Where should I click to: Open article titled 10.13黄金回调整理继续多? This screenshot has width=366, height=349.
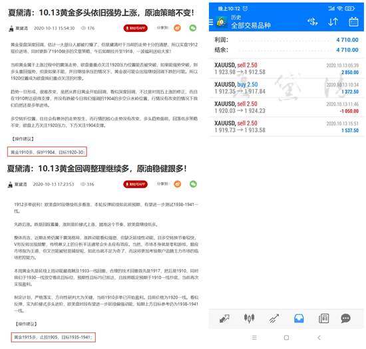97,169
